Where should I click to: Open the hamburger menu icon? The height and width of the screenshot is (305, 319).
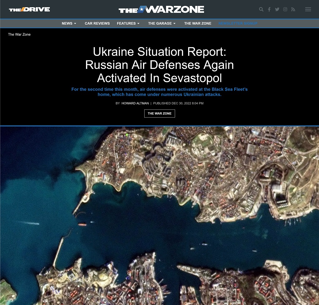click(308, 9)
